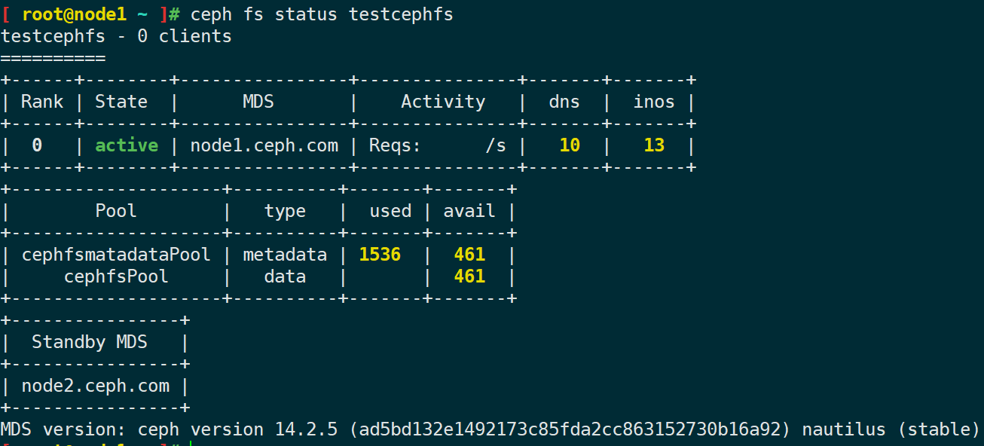The height and width of the screenshot is (446, 984).
Task: Click the cephfsmatadataPool row name
Action: 116,255
